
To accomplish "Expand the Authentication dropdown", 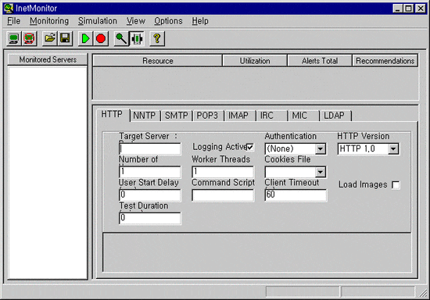I will coord(320,149).
